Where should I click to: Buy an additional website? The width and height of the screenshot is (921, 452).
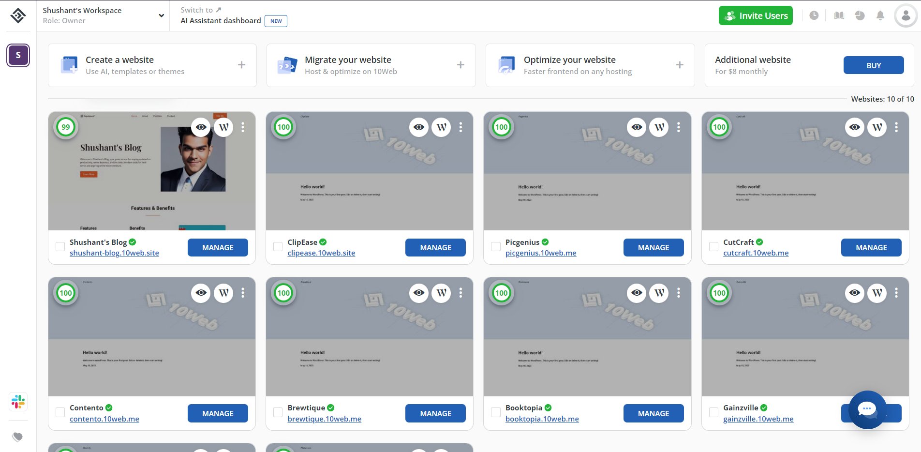[x=874, y=65]
